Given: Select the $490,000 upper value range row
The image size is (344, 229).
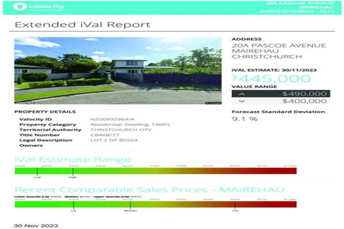Looking at the screenshot, I should (281, 94).
